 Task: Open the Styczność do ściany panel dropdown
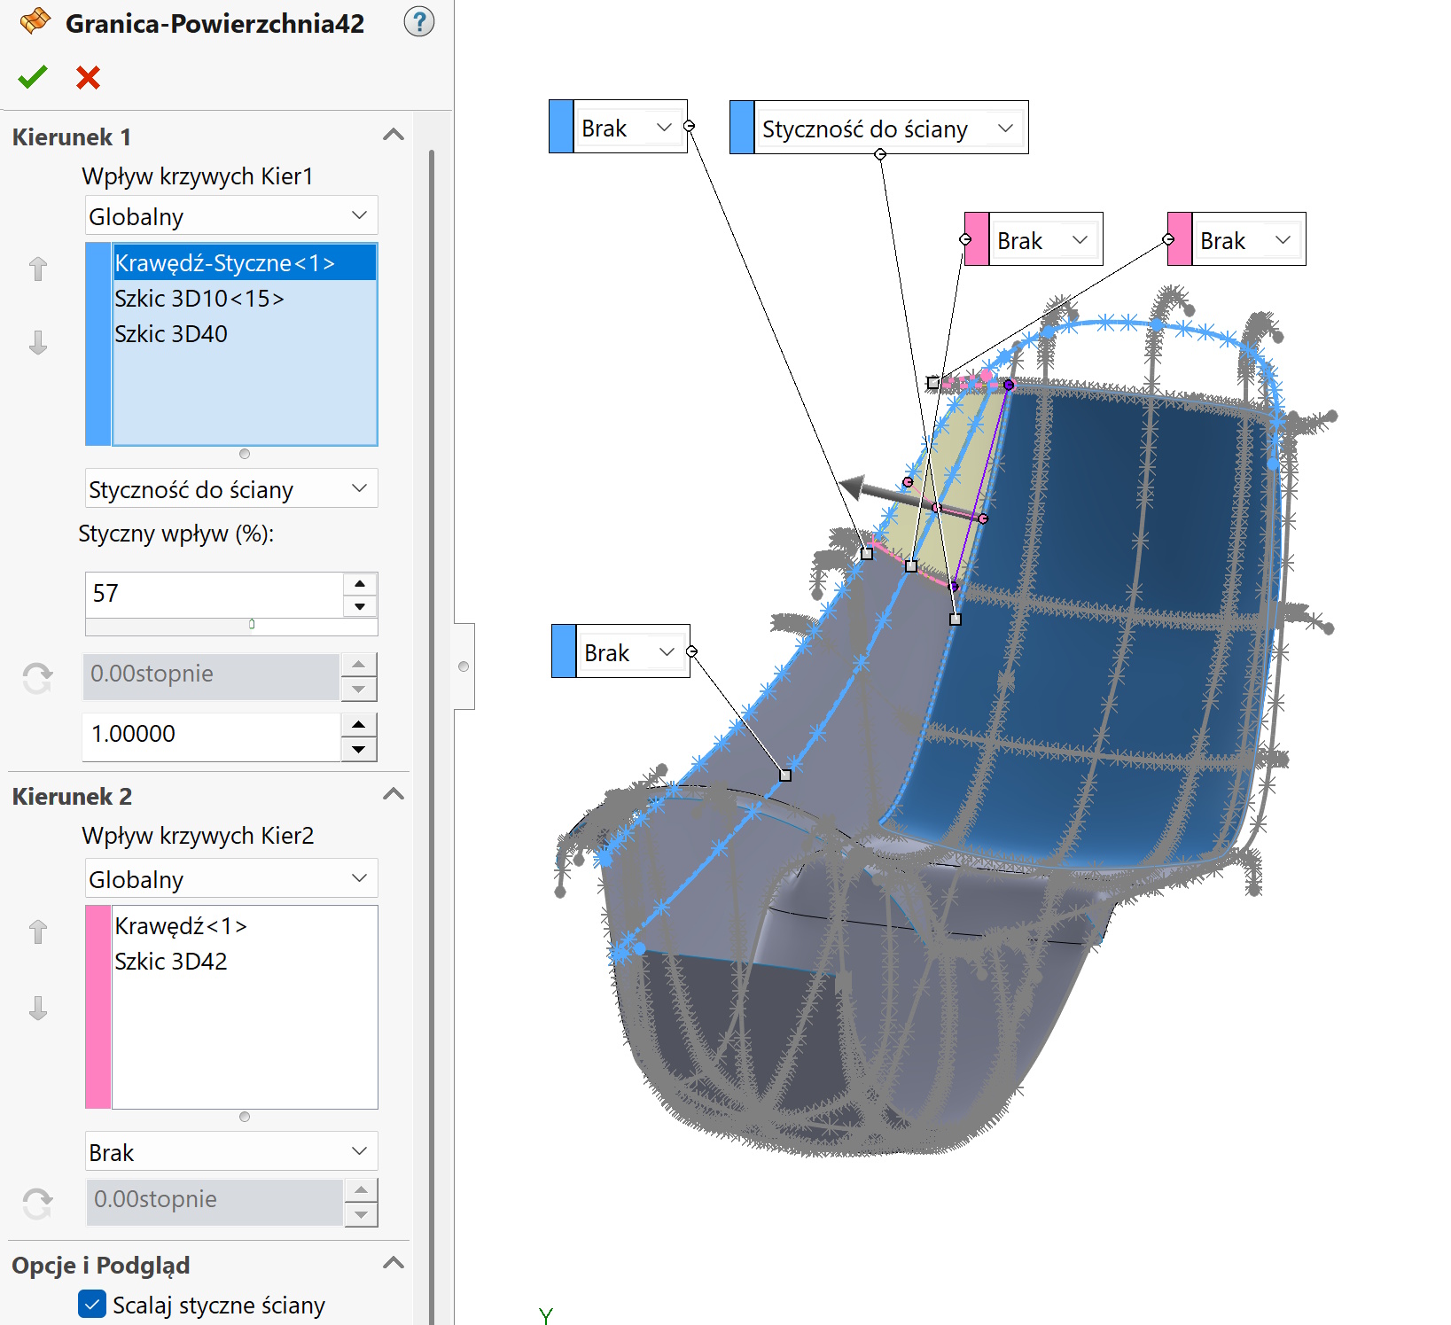pos(231,488)
